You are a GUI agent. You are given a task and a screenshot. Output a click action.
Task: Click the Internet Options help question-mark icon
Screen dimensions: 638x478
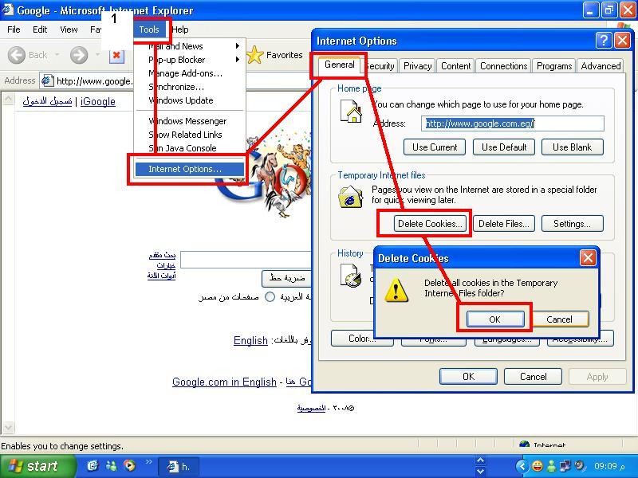coord(604,41)
